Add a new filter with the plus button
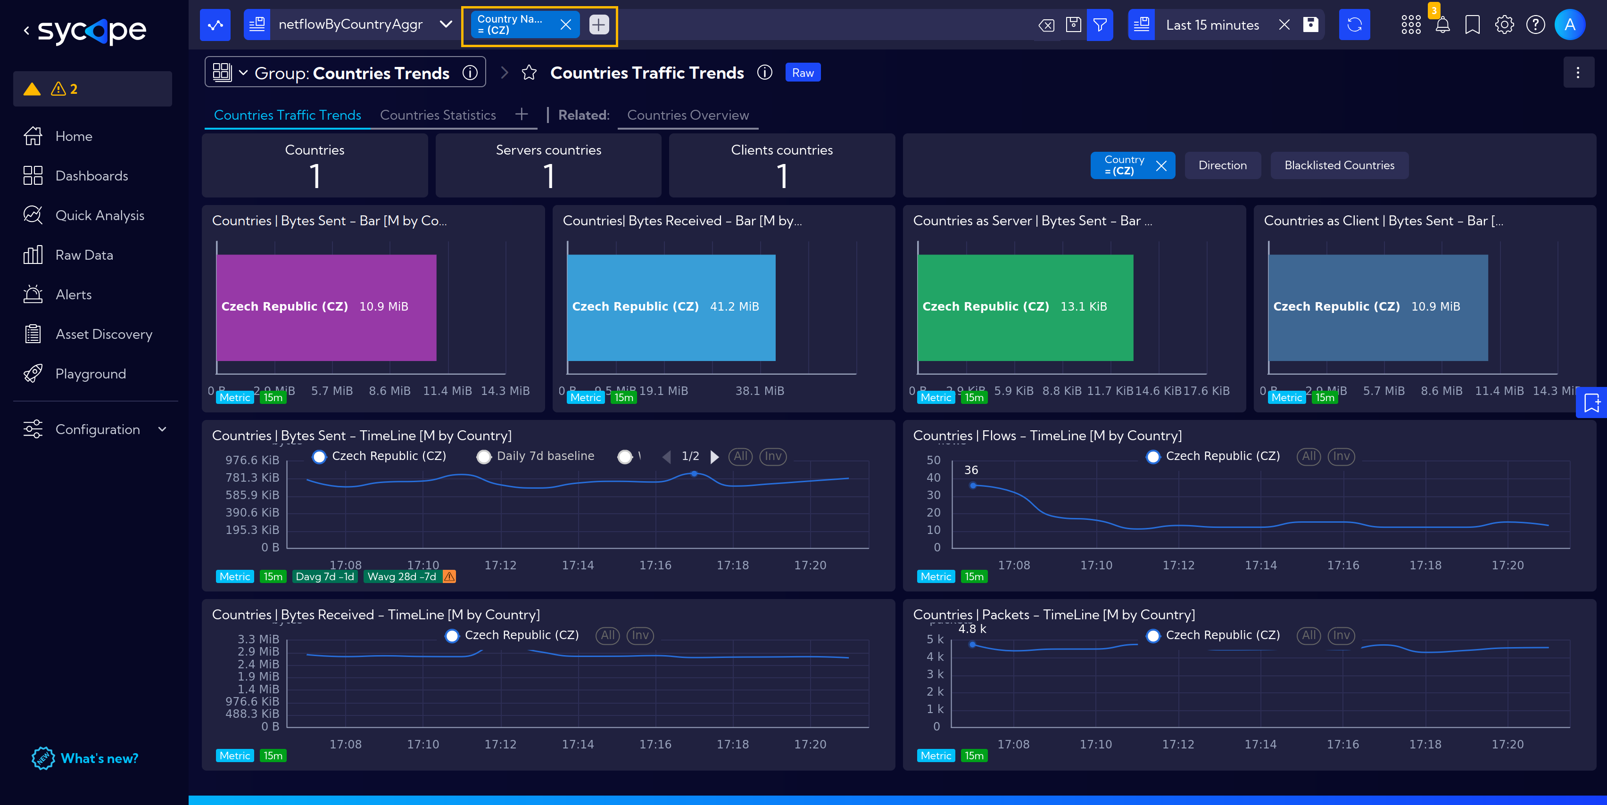Viewport: 1607px width, 805px height. pos(598,25)
